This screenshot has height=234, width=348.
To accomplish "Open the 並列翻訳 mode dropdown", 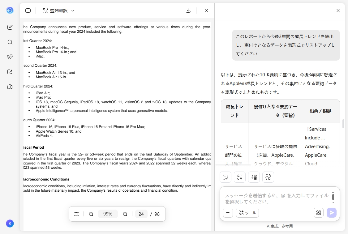I will coord(73,10).
